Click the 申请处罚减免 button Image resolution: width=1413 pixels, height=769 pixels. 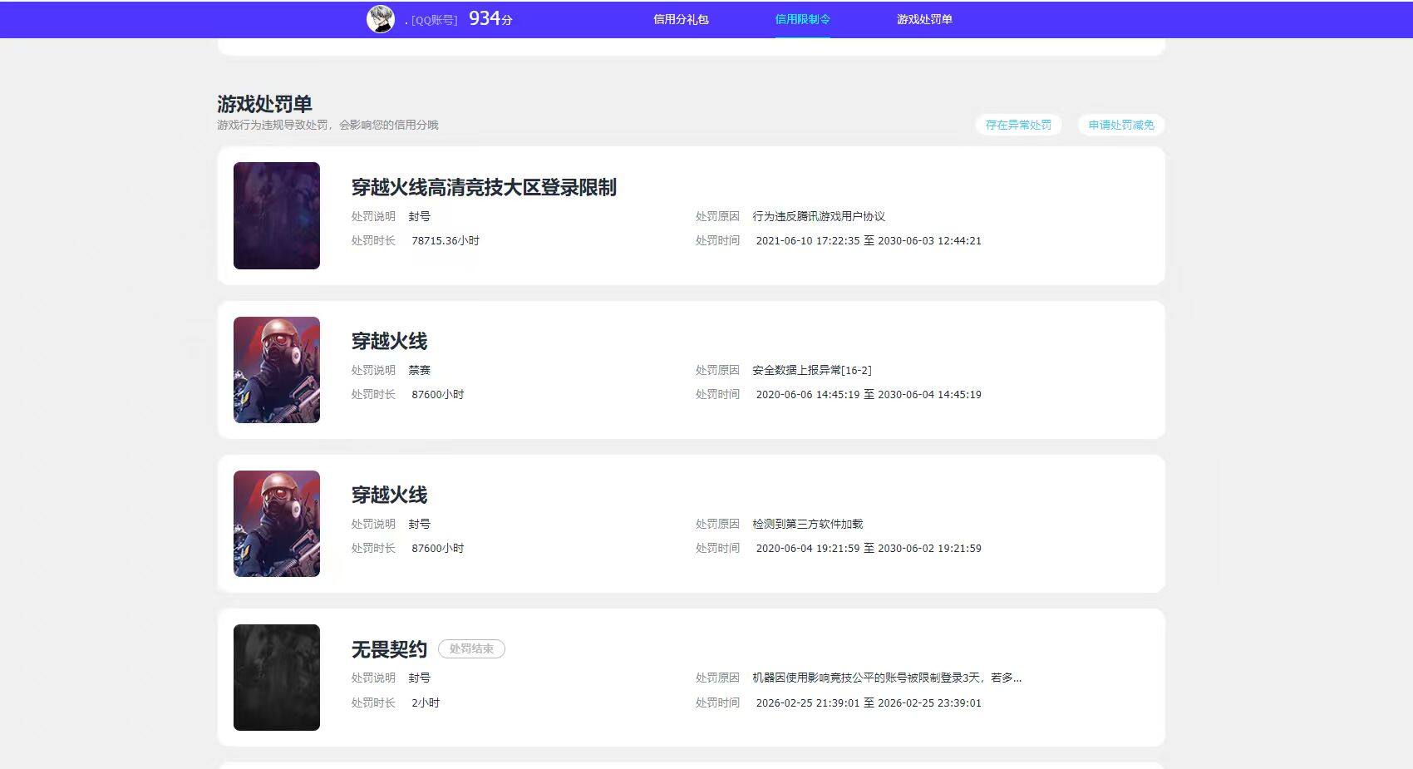point(1121,125)
